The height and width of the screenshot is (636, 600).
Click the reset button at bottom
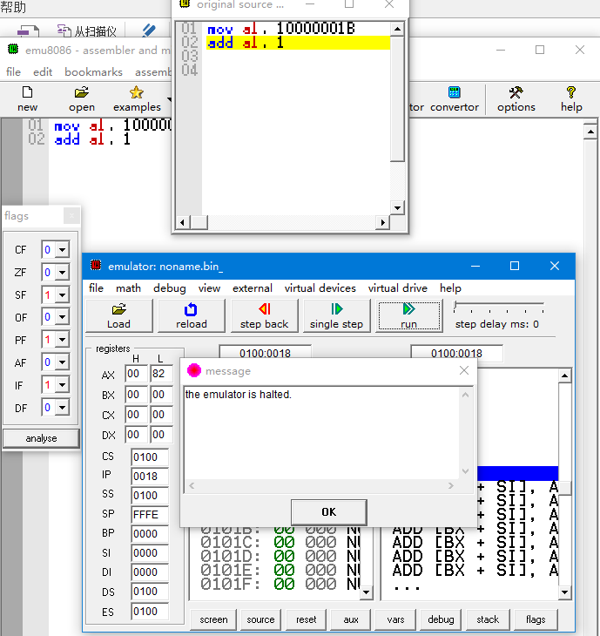pyautogui.click(x=306, y=619)
